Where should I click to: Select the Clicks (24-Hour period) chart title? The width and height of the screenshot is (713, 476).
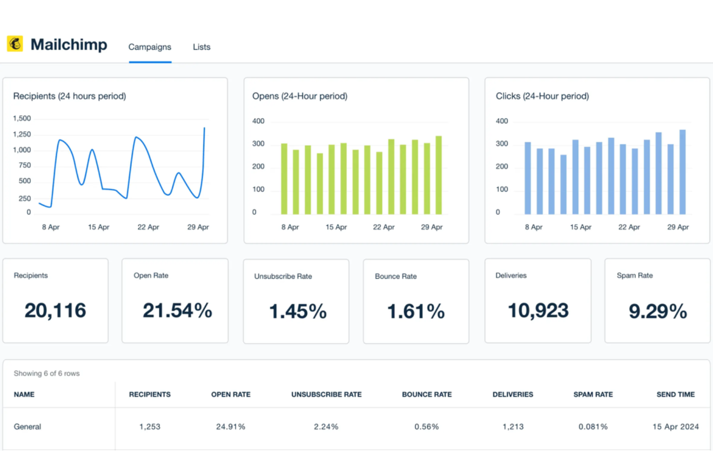542,96
